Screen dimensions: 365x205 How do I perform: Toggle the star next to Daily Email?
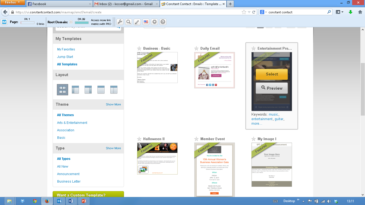click(x=196, y=48)
